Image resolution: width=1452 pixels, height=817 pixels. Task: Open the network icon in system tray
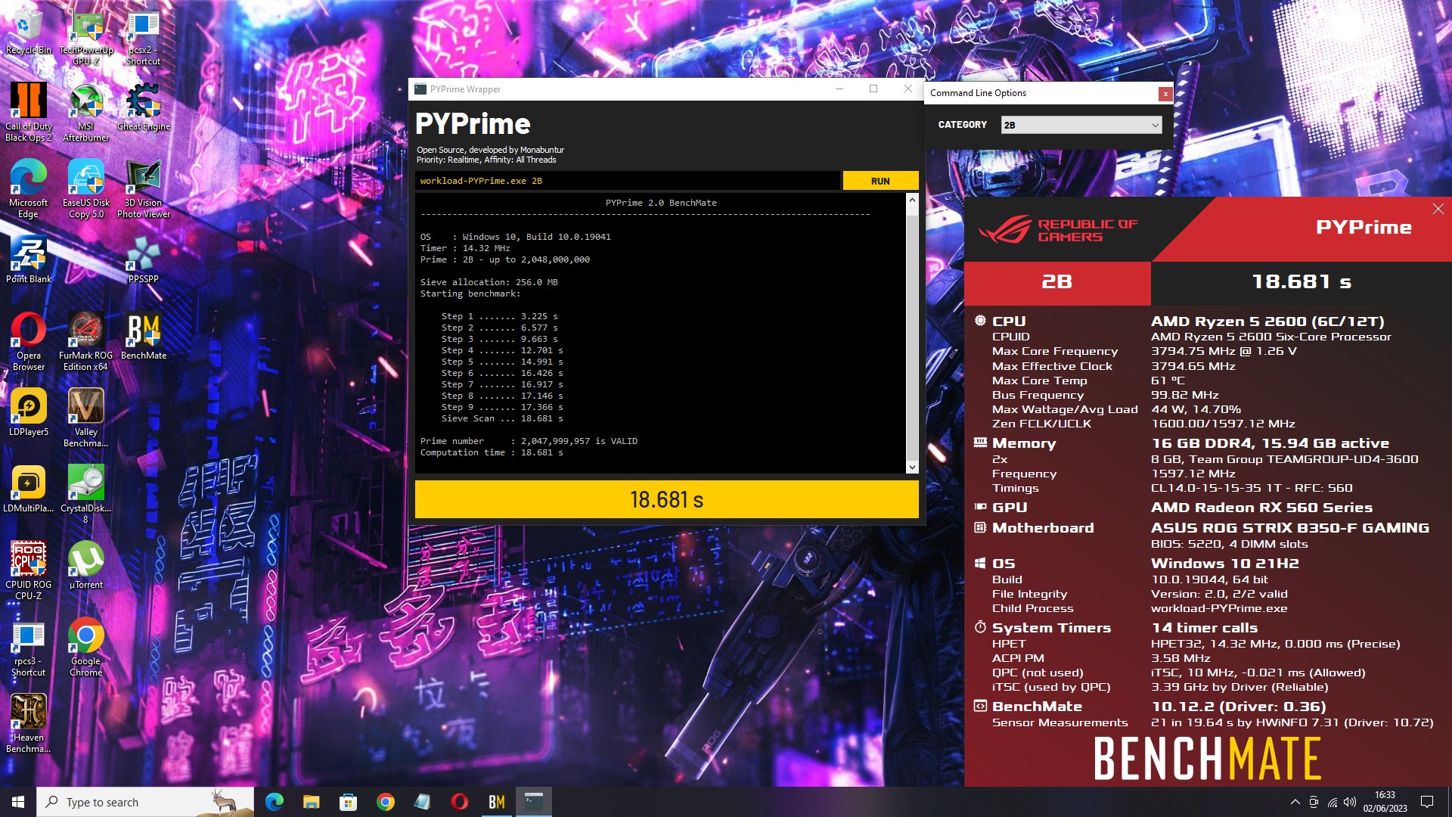pyautogui.click(x=1332, y=802)
